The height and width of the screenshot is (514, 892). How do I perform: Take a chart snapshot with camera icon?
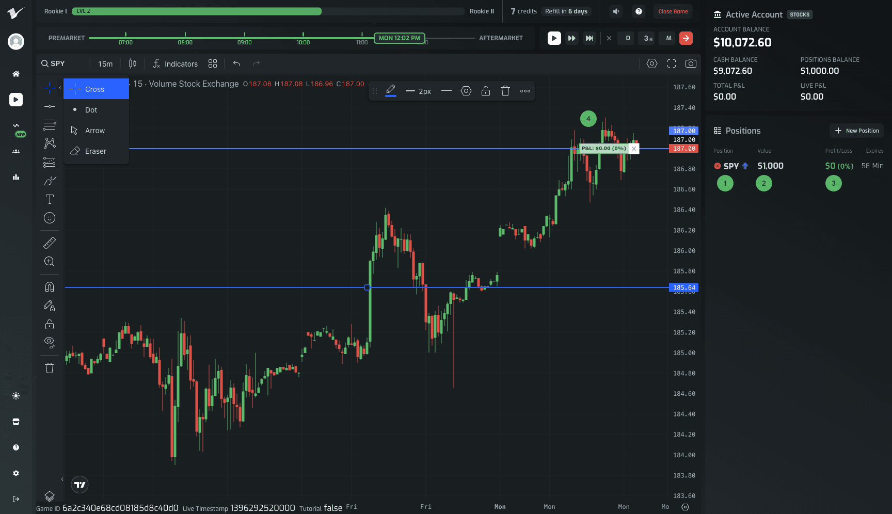coord(691,63)
